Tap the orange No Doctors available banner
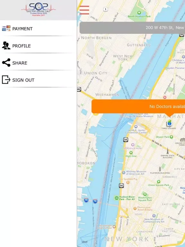This screenshot has height=247, width=185. pos(138,106)
